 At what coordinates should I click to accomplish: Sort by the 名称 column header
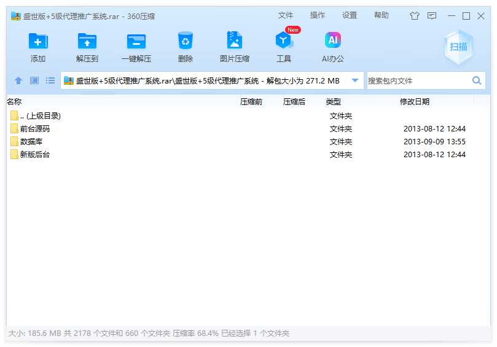(x=14, y=102)
